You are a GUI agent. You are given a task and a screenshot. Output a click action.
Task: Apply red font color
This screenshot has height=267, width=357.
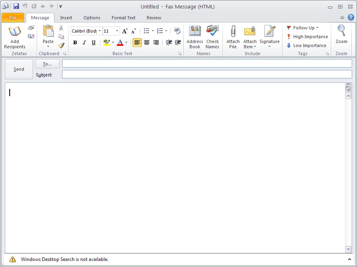click(x=120, y=43)
